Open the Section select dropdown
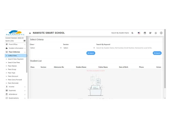The height and width of the screenshot is (128, 171). point(79,48)
